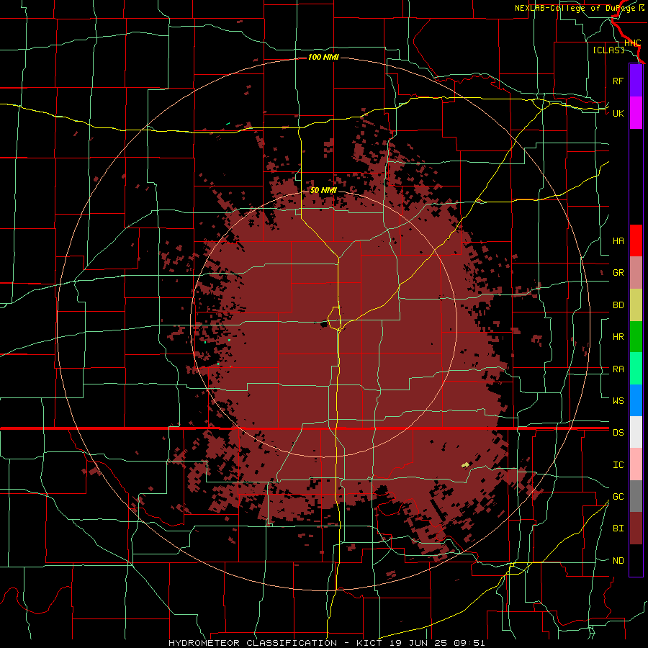Click the small yellow BD echo patch
This screenshot has width=648, height=648.
click(x=466, y=465)
